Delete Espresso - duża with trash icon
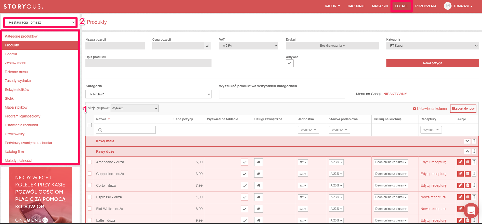 (x=468, y=197)
